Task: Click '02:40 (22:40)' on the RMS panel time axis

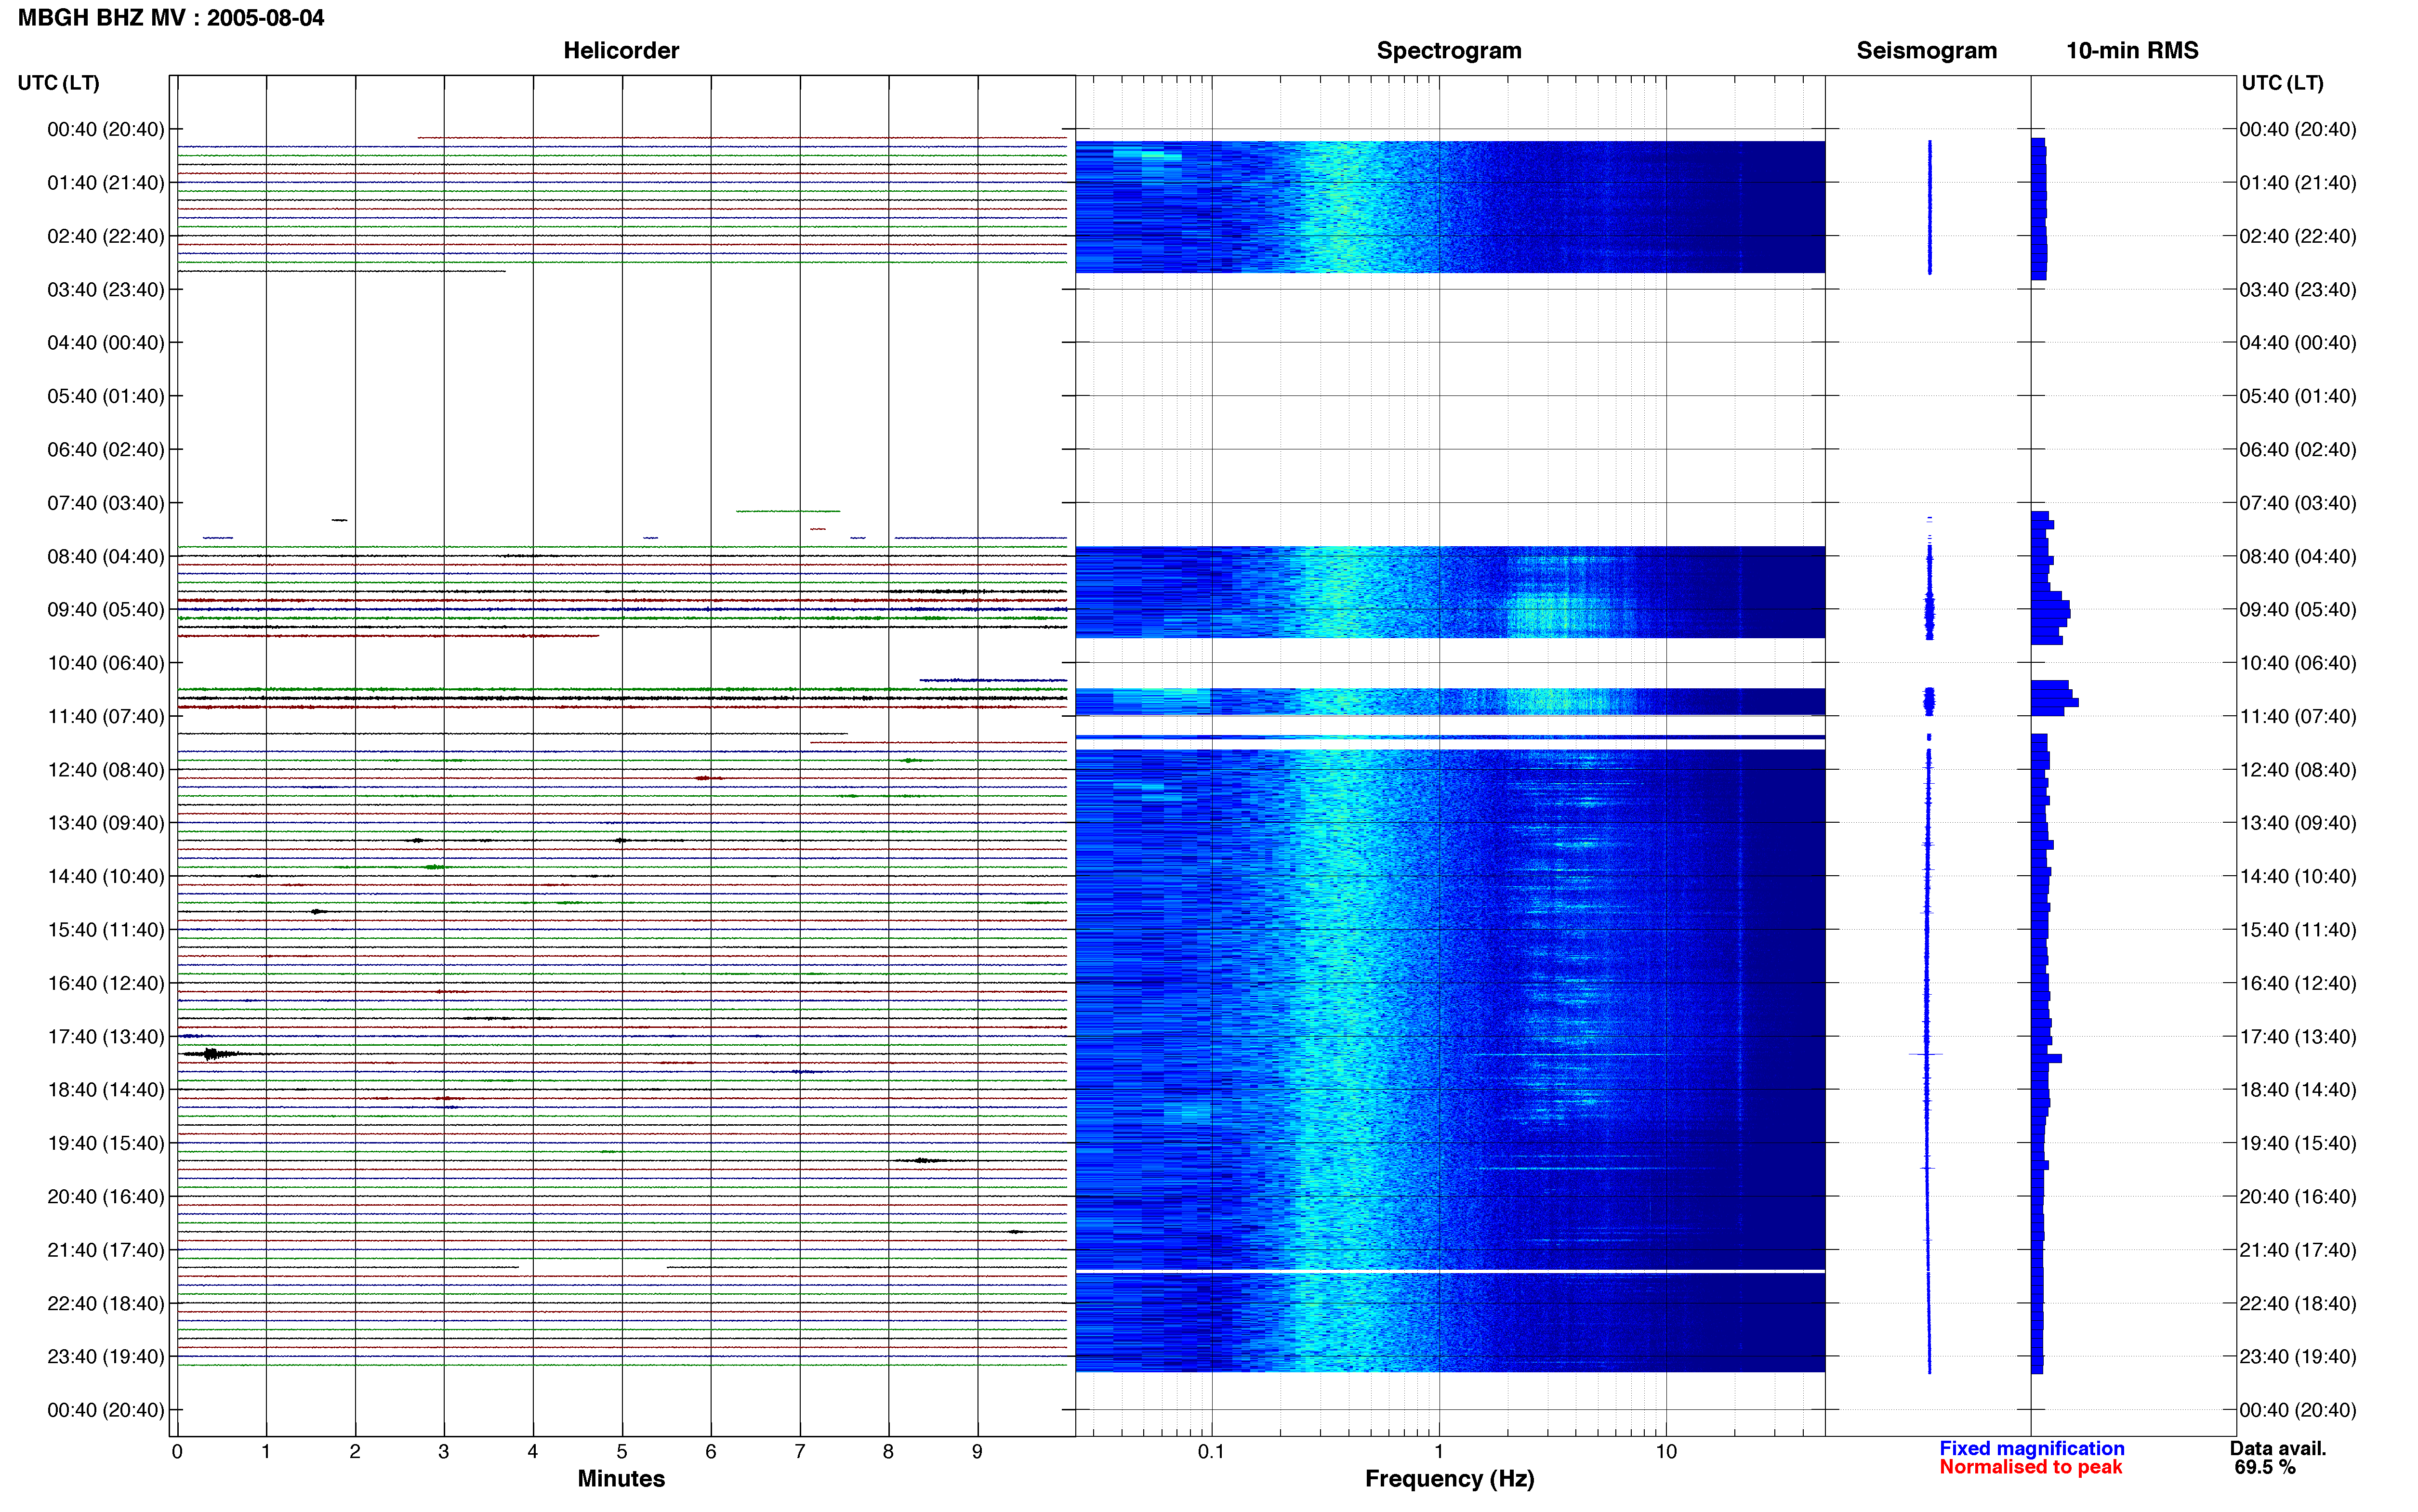Action: [2298, 236]
